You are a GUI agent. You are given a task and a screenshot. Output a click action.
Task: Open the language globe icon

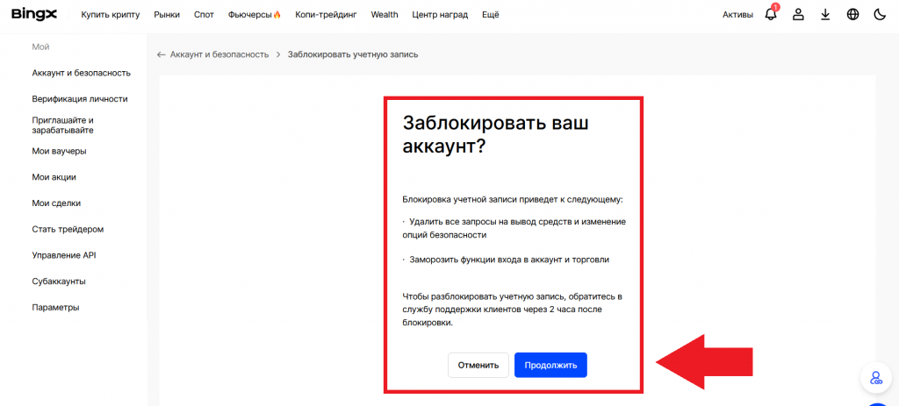tap(852, 15)
